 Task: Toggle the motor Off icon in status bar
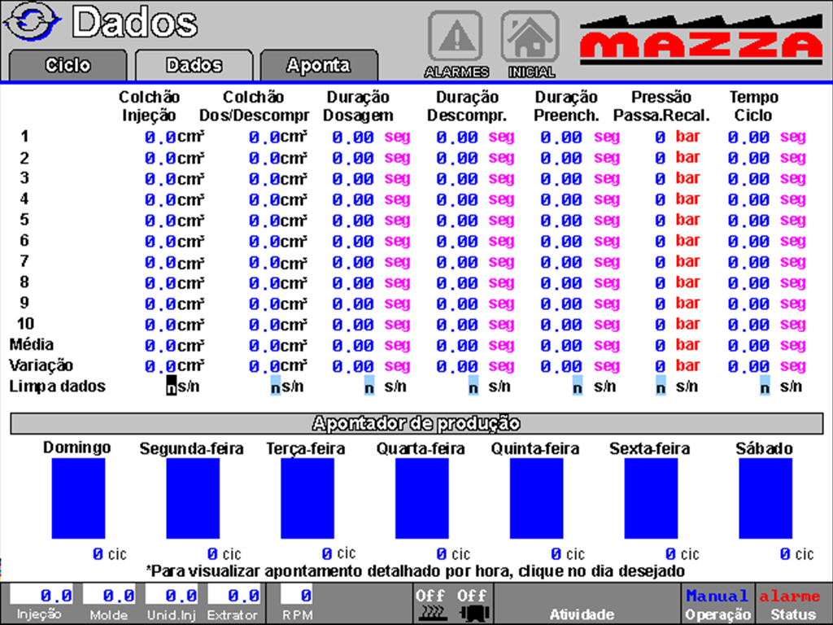(x=471, y=605)
